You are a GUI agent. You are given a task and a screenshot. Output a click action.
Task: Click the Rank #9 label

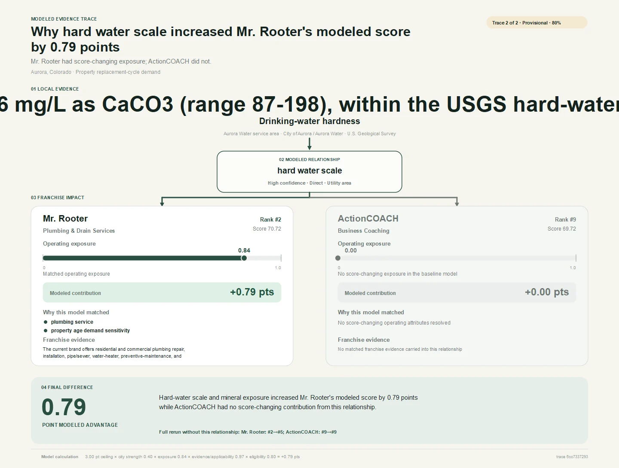tap(565, 219)
